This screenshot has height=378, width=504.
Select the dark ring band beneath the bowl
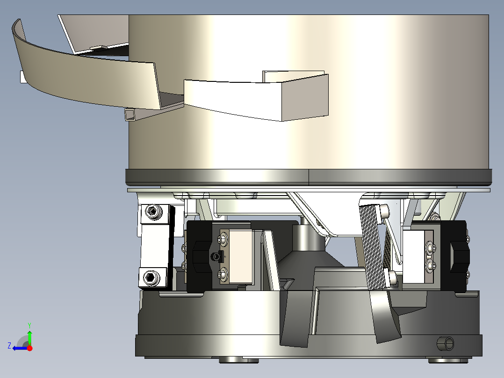point(309,177)
